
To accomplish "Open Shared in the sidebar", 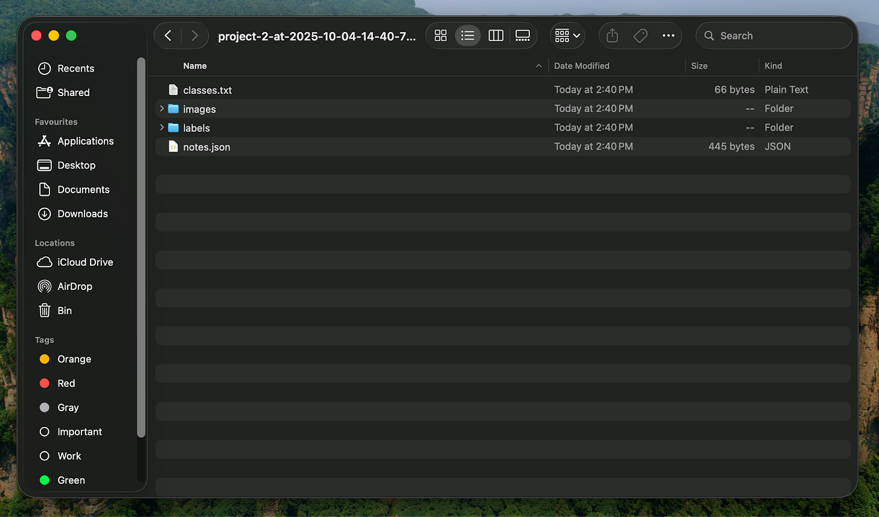I will (x=73, y=92).
